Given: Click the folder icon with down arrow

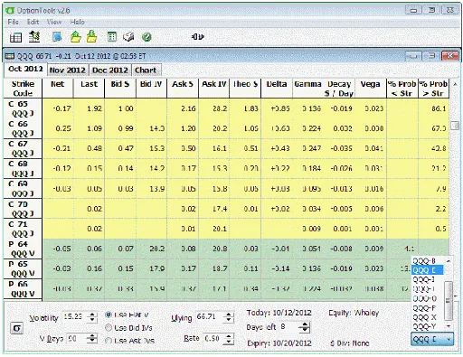Looking at the screenshot, I should tap(92, 37).
